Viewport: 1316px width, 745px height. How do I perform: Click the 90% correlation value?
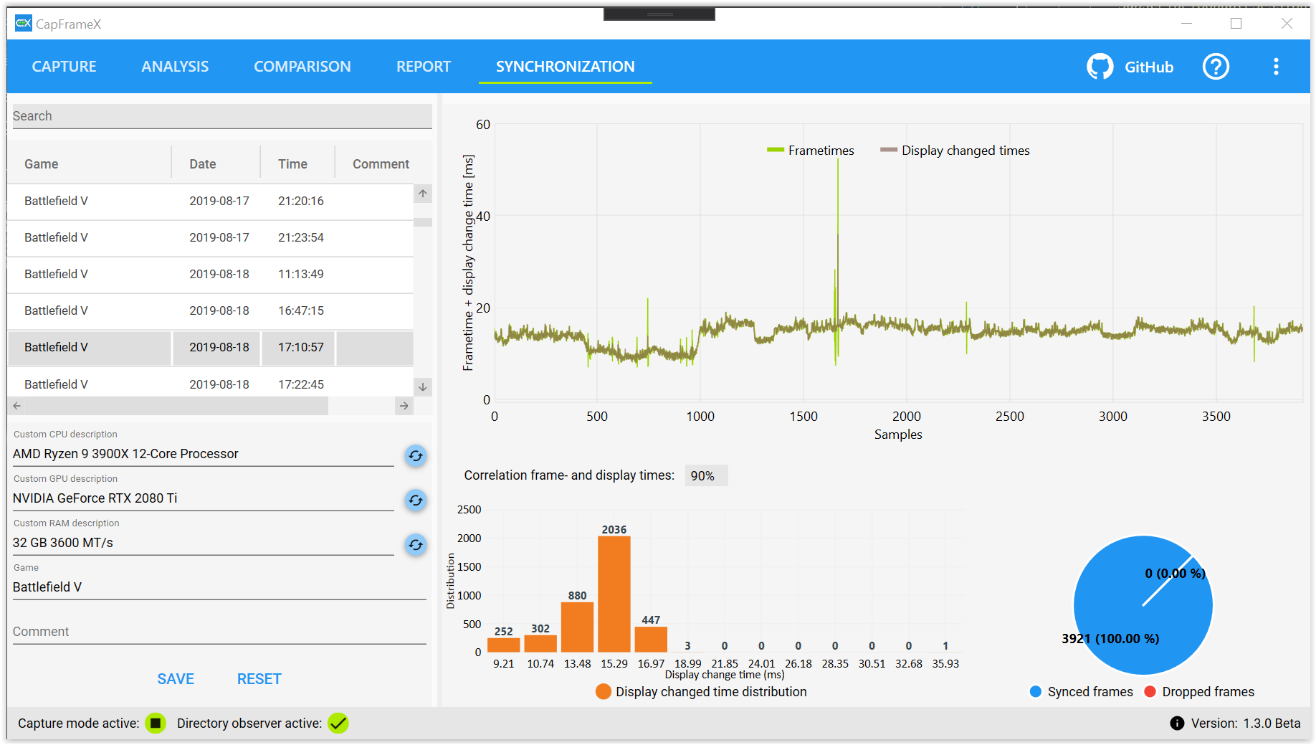[x=706, y=476]
